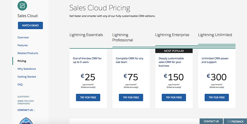The image size is (247, 124).
Task: Try Lightning Unlimited for free
Action: (216, 98)
